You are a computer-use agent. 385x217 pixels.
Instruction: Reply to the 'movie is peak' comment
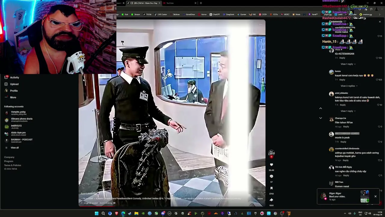(343, 142)
